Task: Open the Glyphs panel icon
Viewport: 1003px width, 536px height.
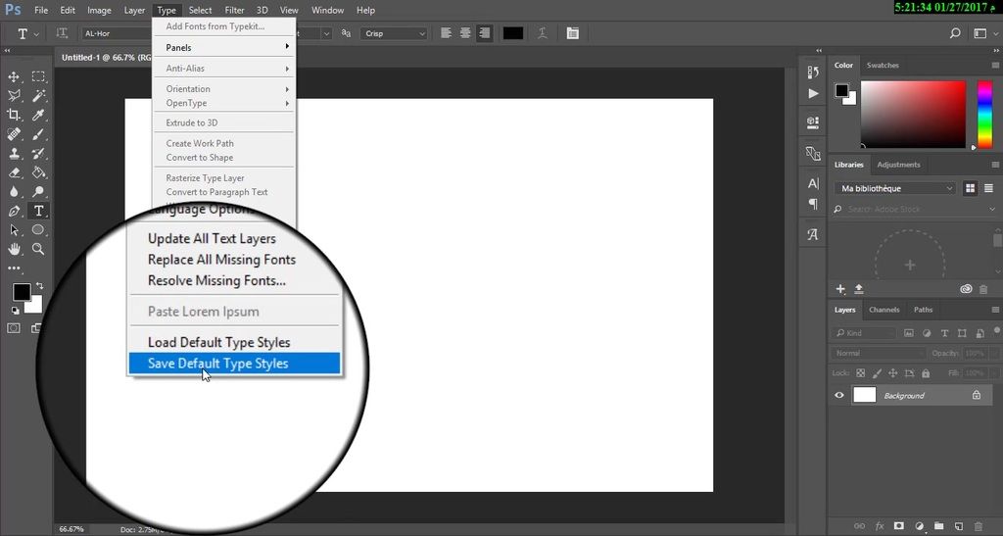Action: 813,235
